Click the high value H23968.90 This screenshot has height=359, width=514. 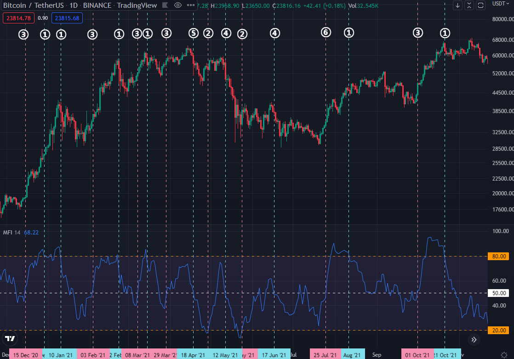click(225, 6)
